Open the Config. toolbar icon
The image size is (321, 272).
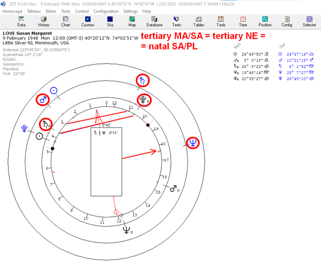(x=287, y=22)
